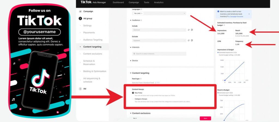Image resolution: width=279 pixels, height=122 pixels.
Task: Remove the 'No Limit' language tag
Action: [142, 13]
